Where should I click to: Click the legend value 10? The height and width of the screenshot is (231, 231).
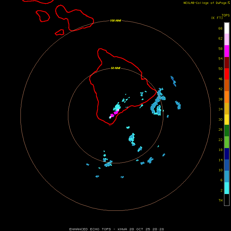coord(220,170)
